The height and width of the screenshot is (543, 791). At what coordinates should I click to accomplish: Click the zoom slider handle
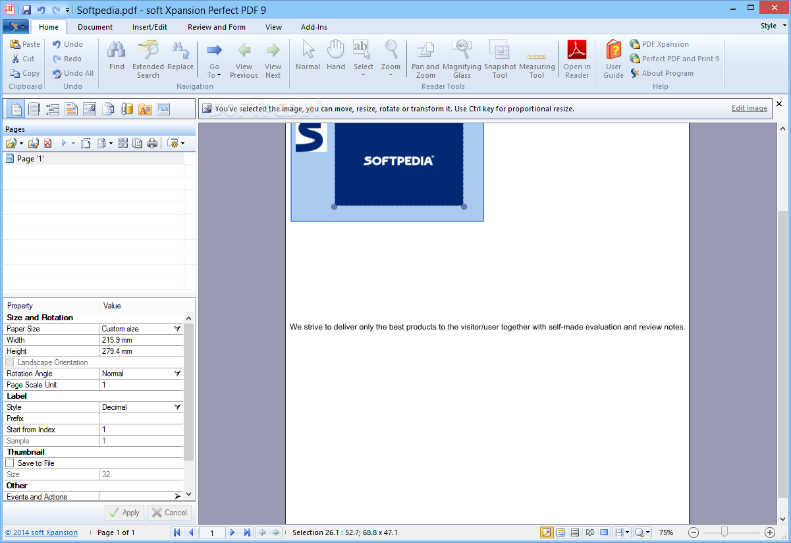coord(724,532)
